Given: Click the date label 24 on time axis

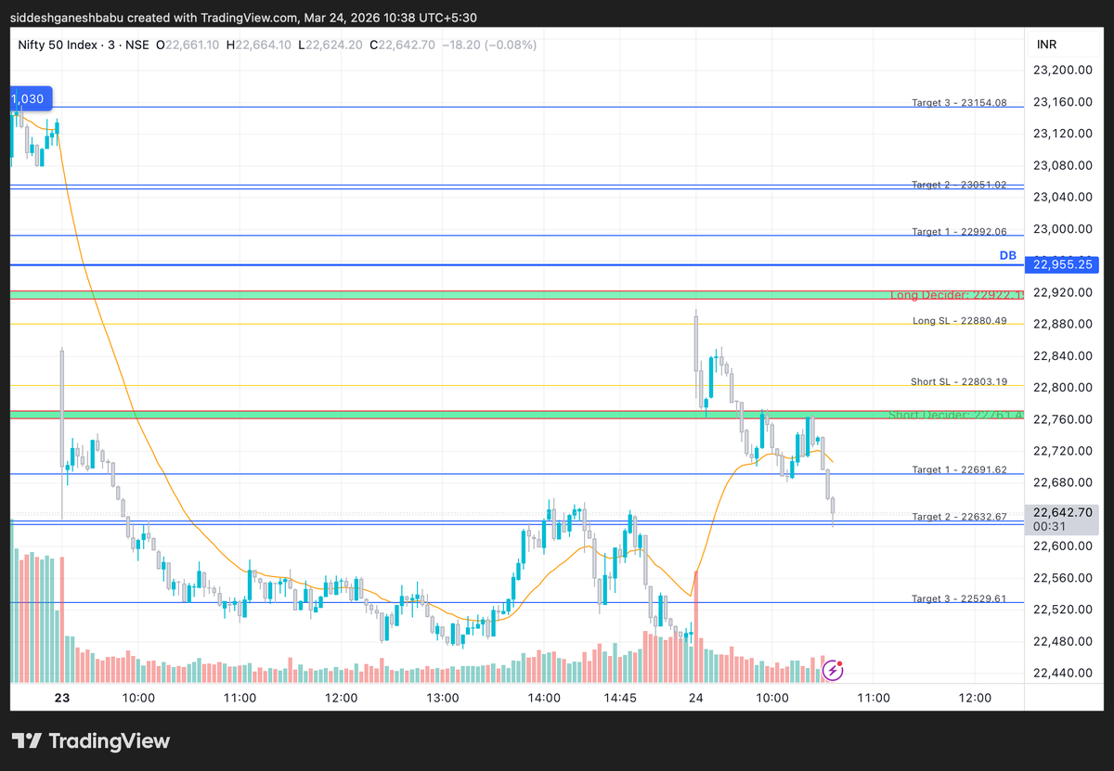Looking at the screenshot, I should pyautogui.click(x=695, y=698).
